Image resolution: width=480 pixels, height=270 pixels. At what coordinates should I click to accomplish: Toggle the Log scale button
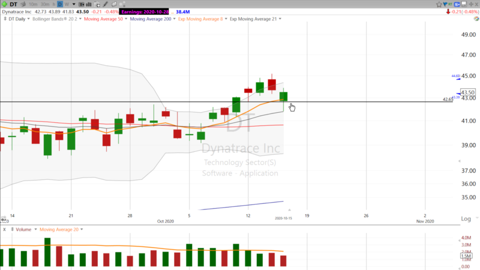coord(466,218)
